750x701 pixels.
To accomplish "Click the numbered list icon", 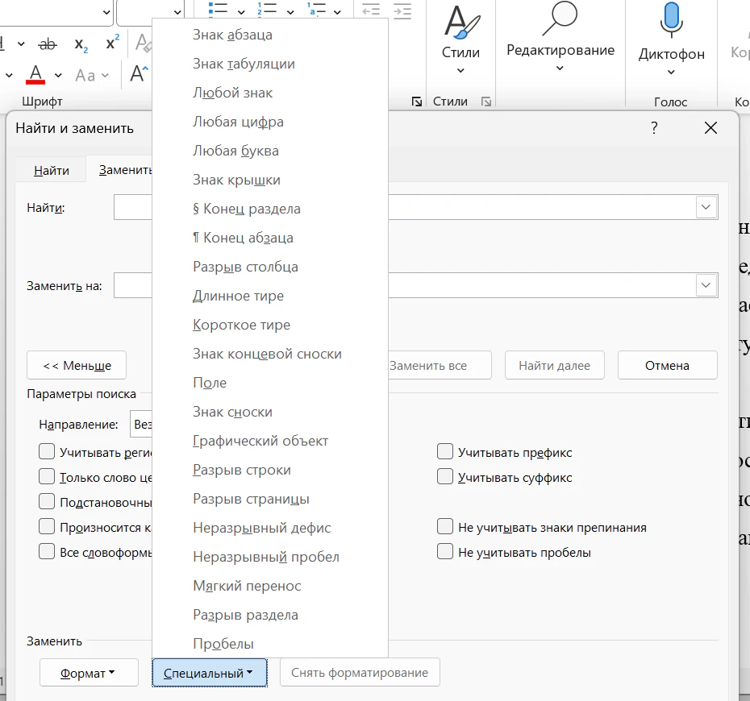I will tap(268, 9).
